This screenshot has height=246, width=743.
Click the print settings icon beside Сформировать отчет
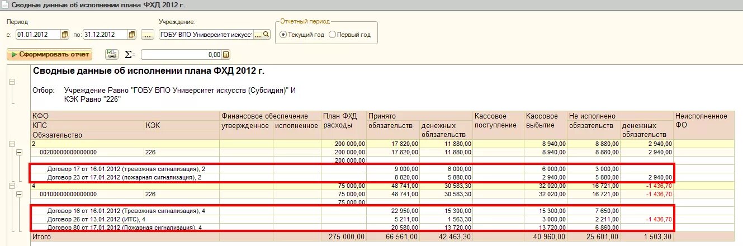point(112,55)
